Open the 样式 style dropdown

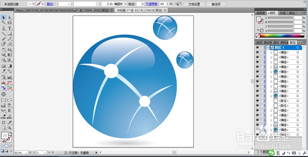[x=143, y=4]
